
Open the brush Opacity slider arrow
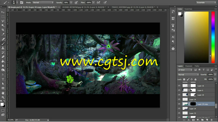pos(71,2)
